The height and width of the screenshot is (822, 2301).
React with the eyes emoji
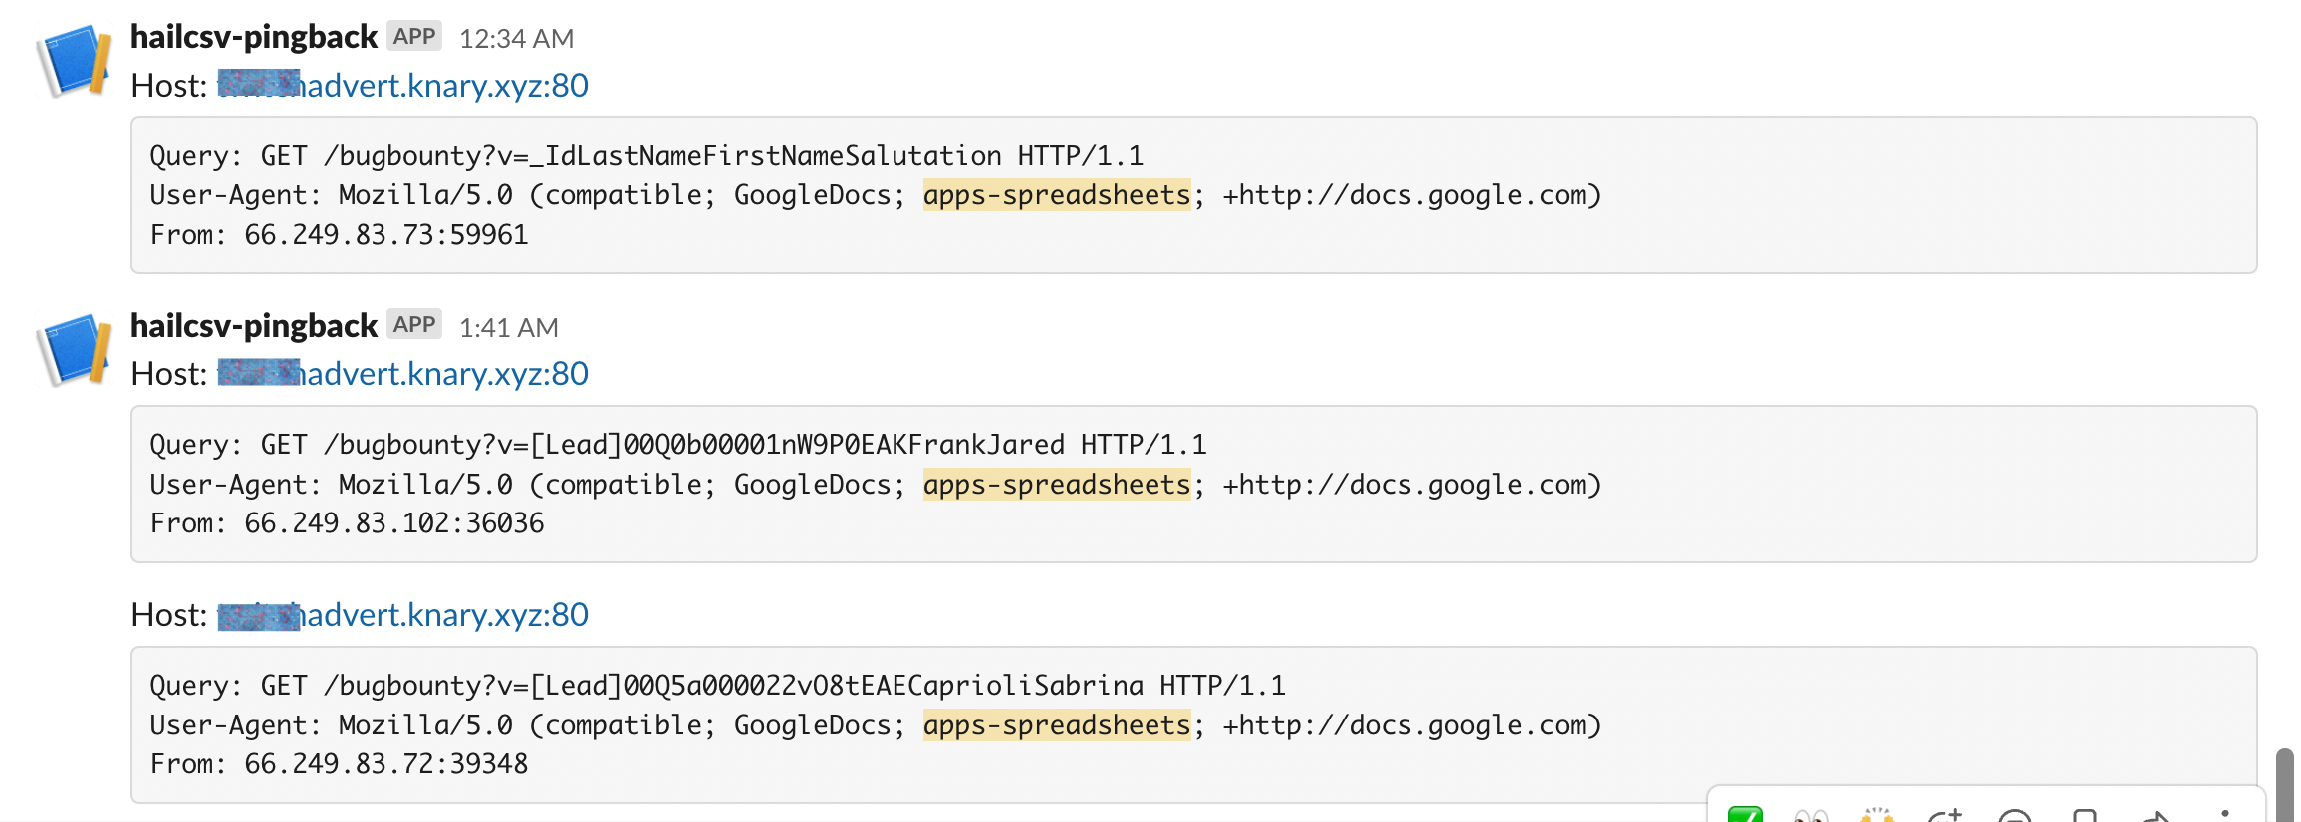(x=1811, y=814)
